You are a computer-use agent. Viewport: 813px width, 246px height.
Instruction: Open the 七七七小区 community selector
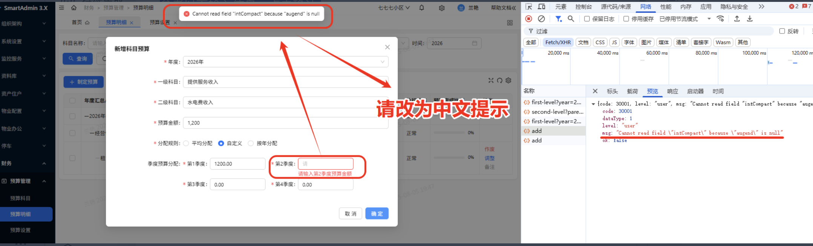[x=394, y=8]
